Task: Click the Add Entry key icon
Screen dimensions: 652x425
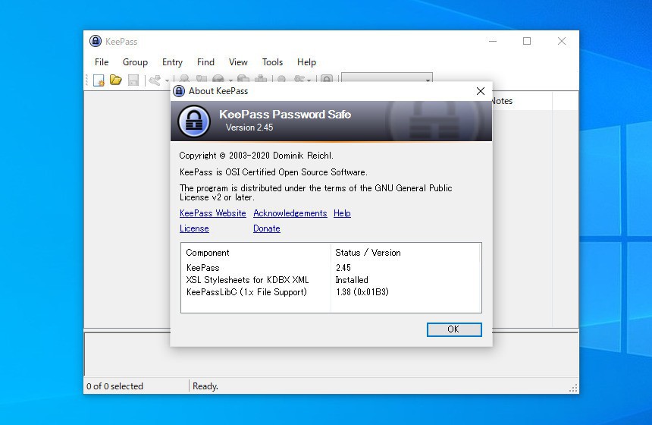Action: (x=155, y=80)
